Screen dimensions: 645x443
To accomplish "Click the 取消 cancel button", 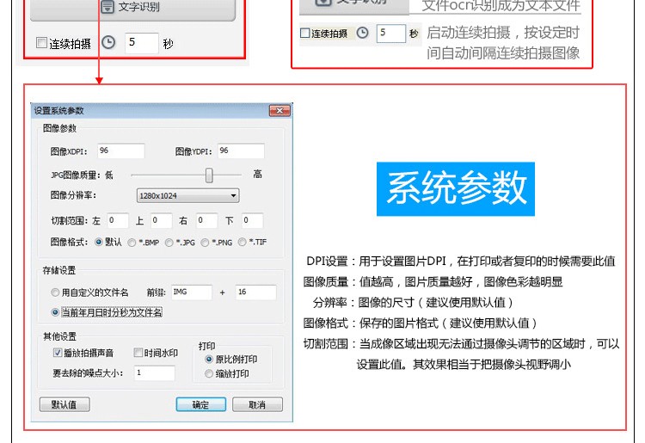I will pos(256,404).
